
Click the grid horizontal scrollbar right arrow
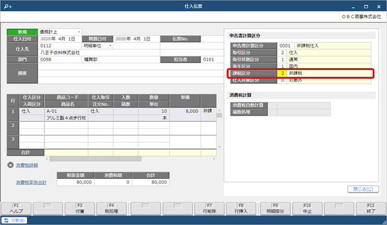[x=214, y=159]
